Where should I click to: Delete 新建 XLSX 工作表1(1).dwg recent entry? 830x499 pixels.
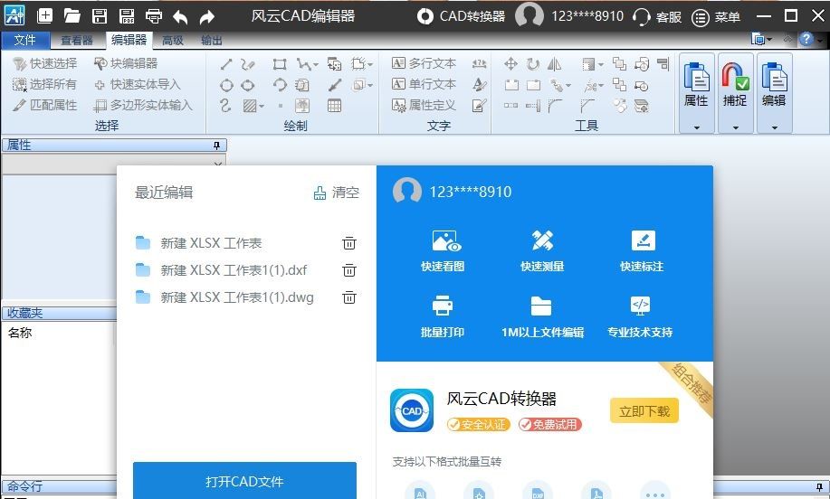pos(348,297)
